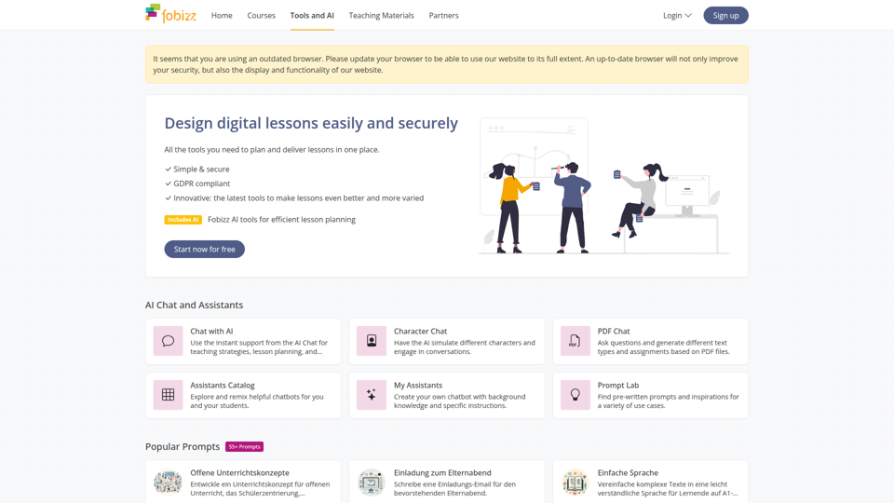Click the PDF Chat document icon
Screen dimensions: 894x503
[575, 341]
